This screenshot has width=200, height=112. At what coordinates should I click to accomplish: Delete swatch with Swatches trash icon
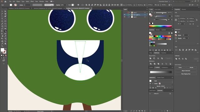click(170, 50)
